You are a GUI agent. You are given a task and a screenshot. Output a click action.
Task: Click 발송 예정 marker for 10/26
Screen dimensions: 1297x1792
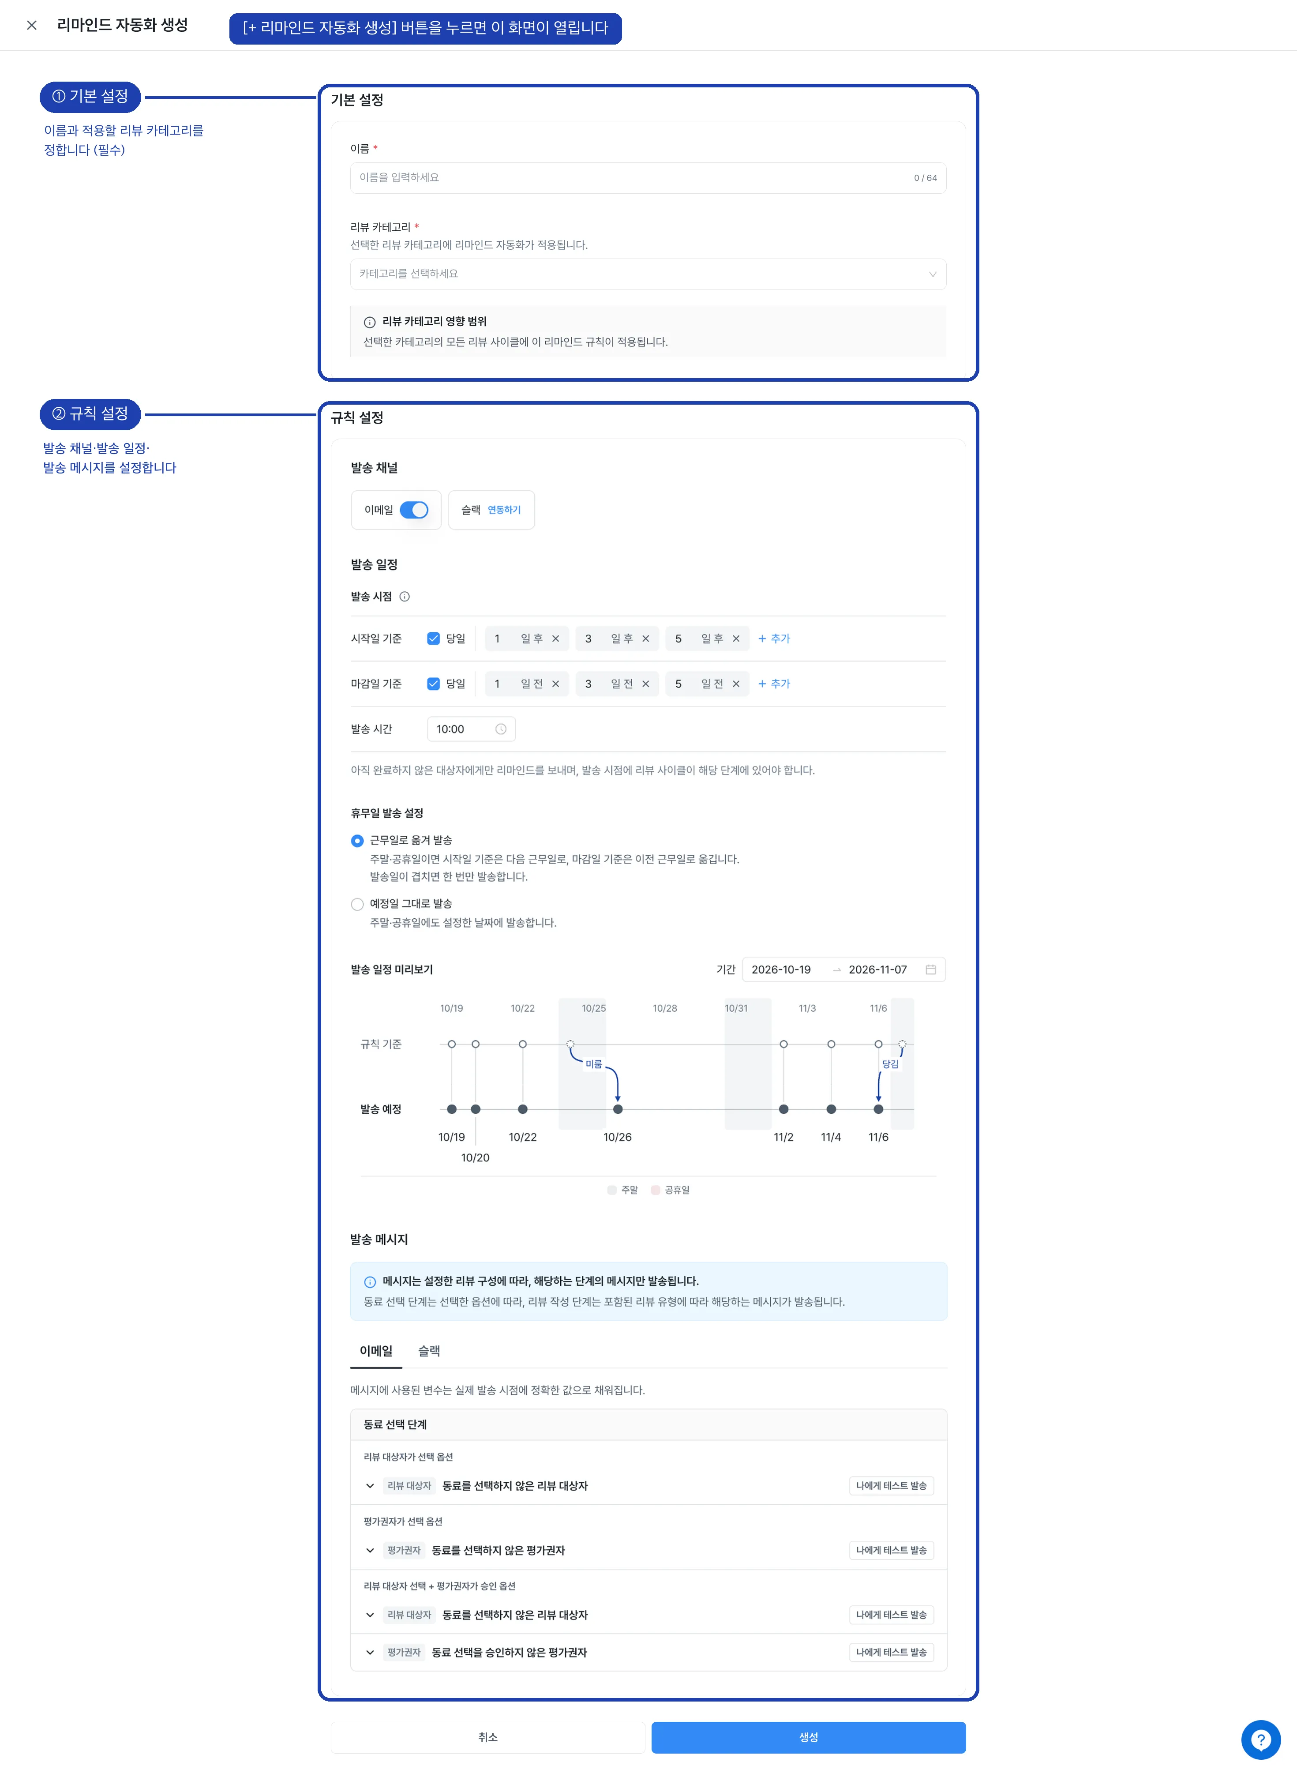(618, 1110)
